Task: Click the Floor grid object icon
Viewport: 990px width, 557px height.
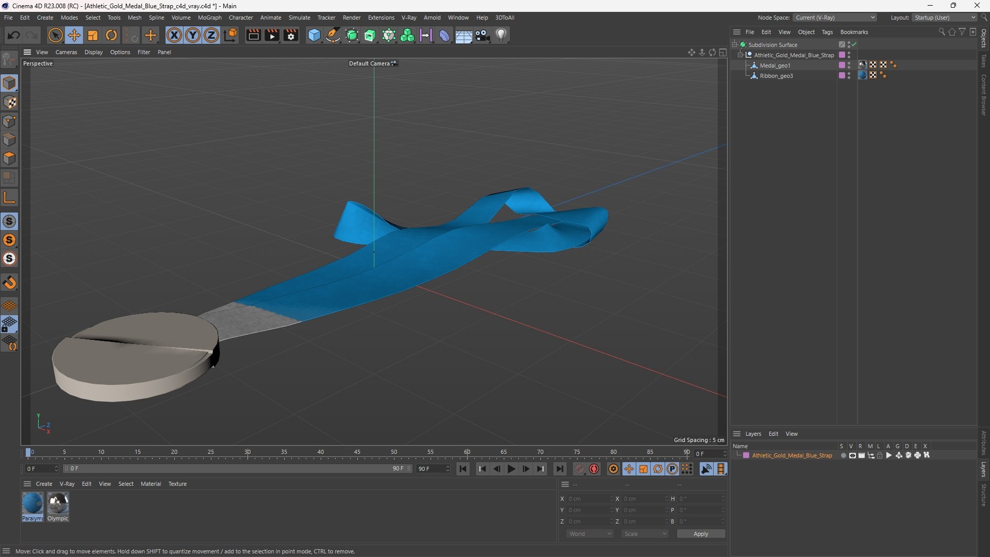Action: pos(464,35)
